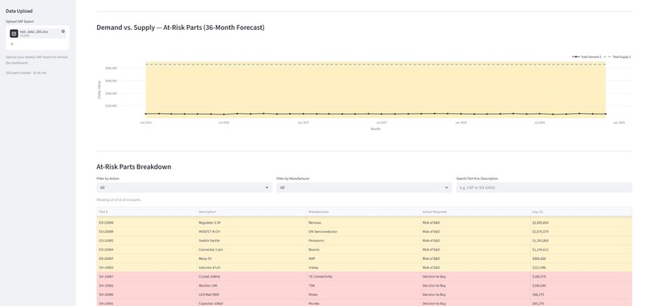Click the Inductor 47uH description cell

click(252, 268)
